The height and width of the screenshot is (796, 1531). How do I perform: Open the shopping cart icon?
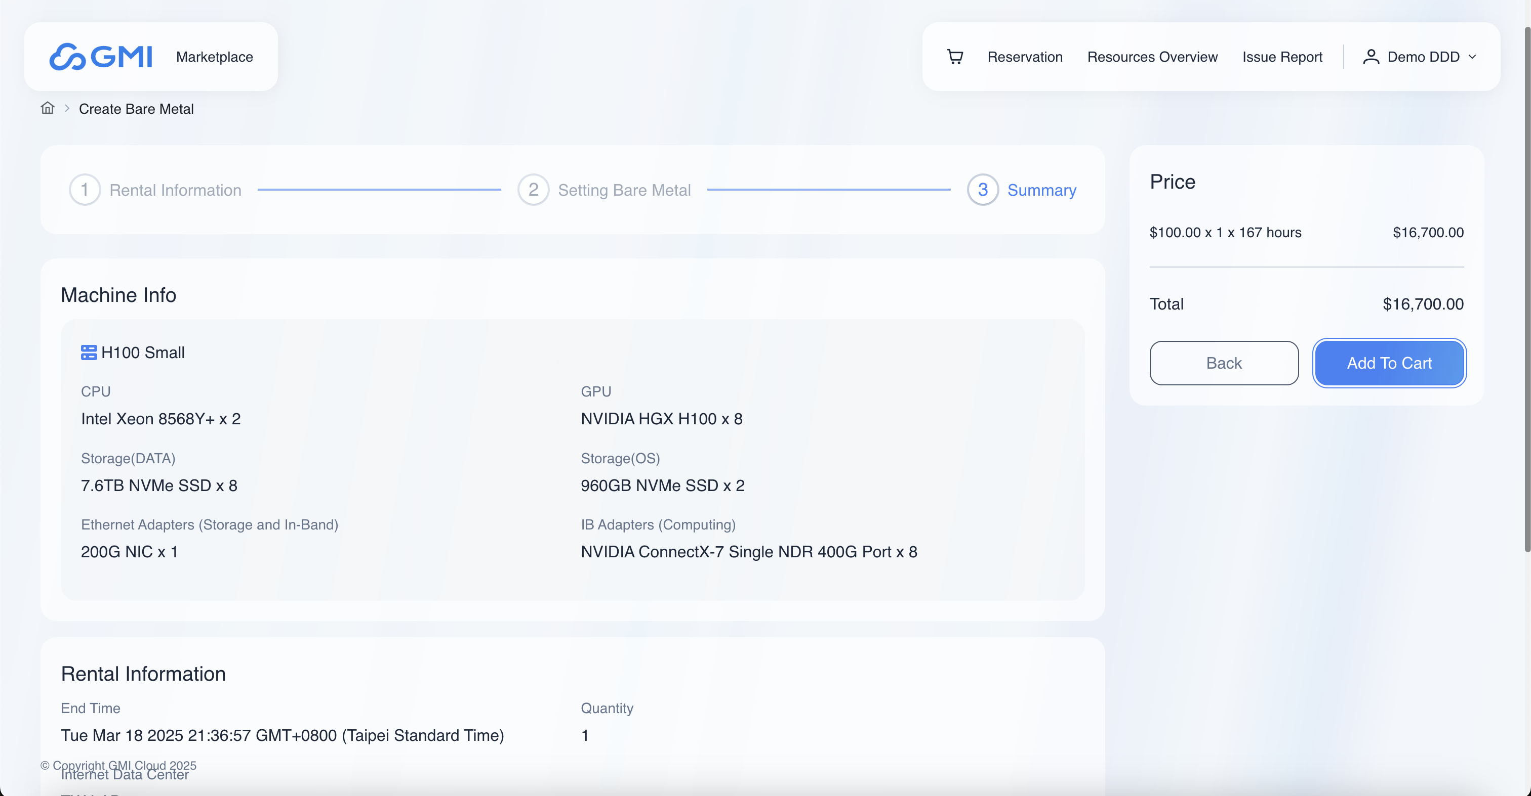tap(954, 57)
